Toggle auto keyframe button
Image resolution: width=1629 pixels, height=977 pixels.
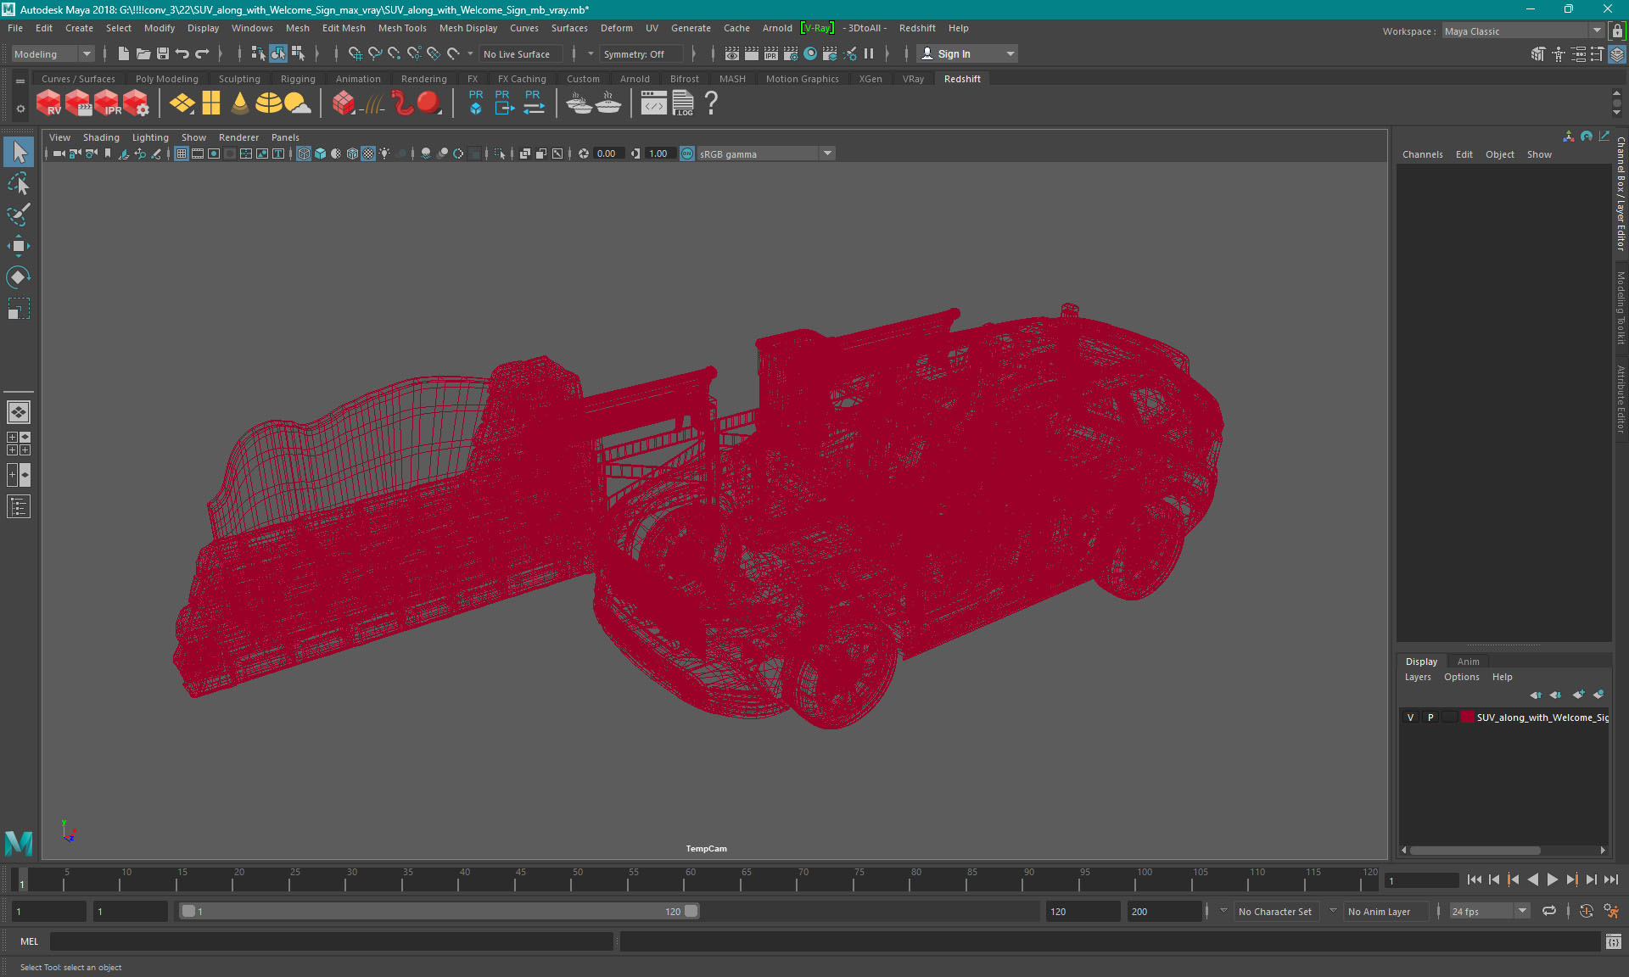1587,911
